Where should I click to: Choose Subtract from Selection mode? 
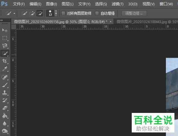[40, 13]
